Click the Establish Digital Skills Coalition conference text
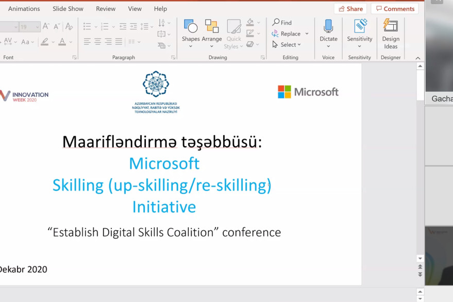This screenshot has height=302, width=453. [x=164, y=232]
